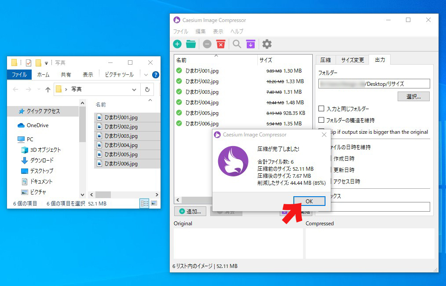446x286 pixels.
Task: Click the 選択... folder browse button
Action: point(413,96)
